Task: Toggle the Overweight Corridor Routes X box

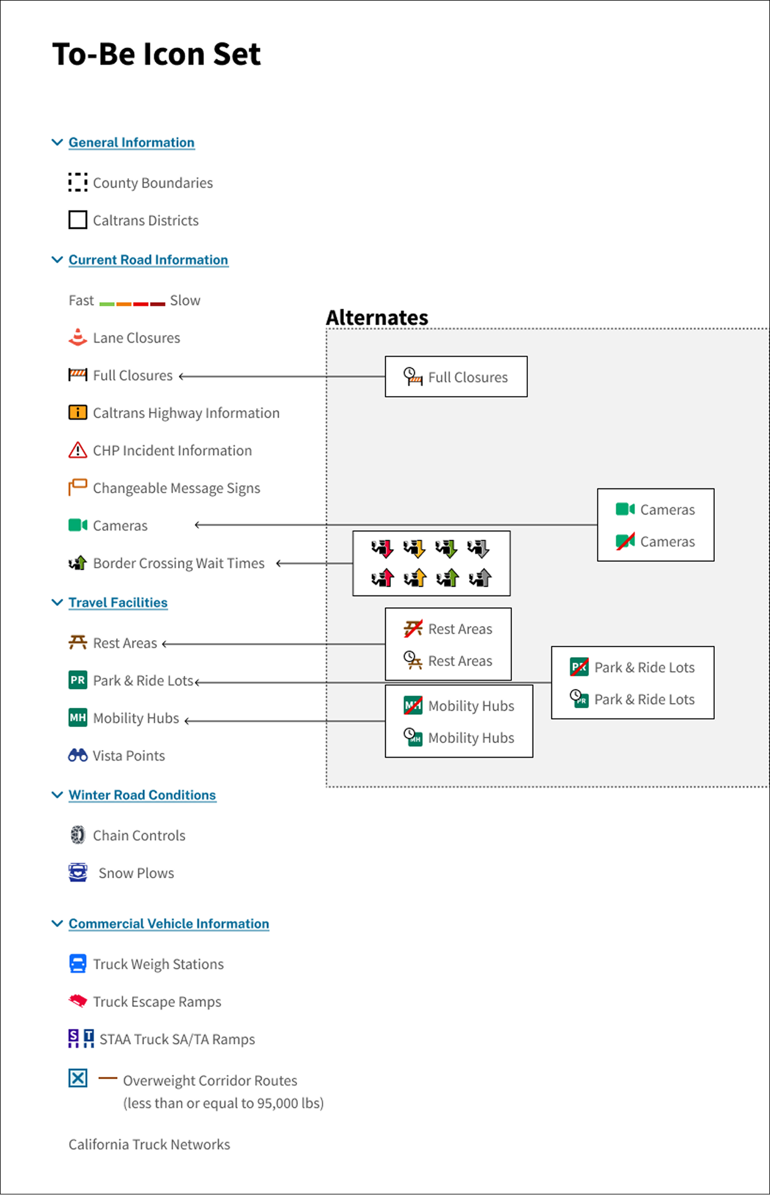Action: [78, 1078]
